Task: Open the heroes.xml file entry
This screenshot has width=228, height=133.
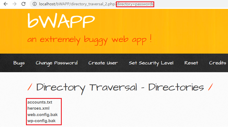Action: point(38,108)
